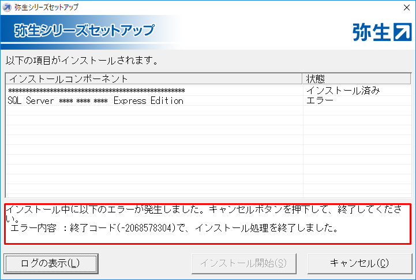Select the 状態 column header

pyautogui.click(x=357, y=79)
